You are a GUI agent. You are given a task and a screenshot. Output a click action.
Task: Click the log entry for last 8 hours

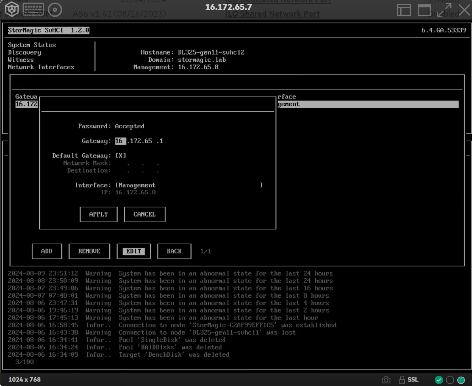tap(169, 295)
